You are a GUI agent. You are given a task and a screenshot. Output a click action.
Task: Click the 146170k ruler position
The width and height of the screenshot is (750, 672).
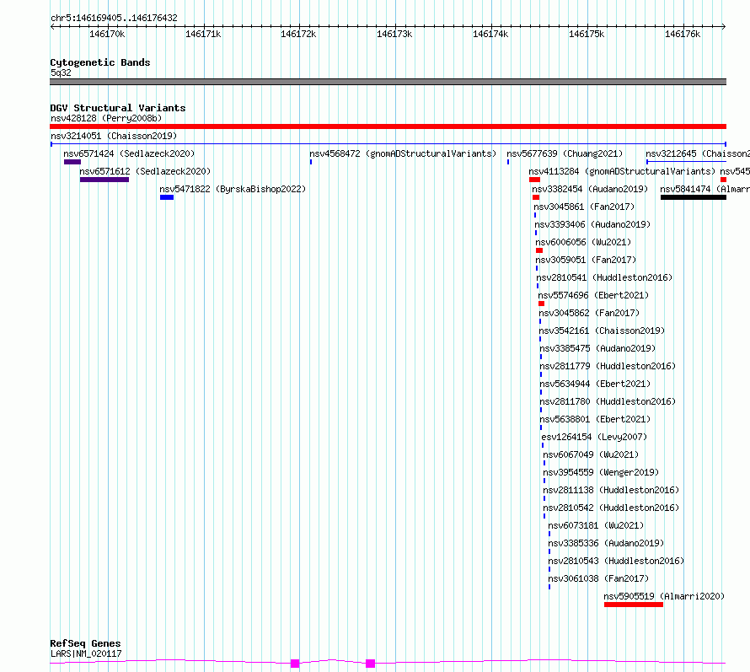coord(107,34)
